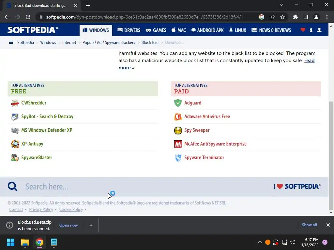This screenshot has width=334, height=250.
Task: Reload the page with browser refresh button
Action: click(x=28, y=17)
